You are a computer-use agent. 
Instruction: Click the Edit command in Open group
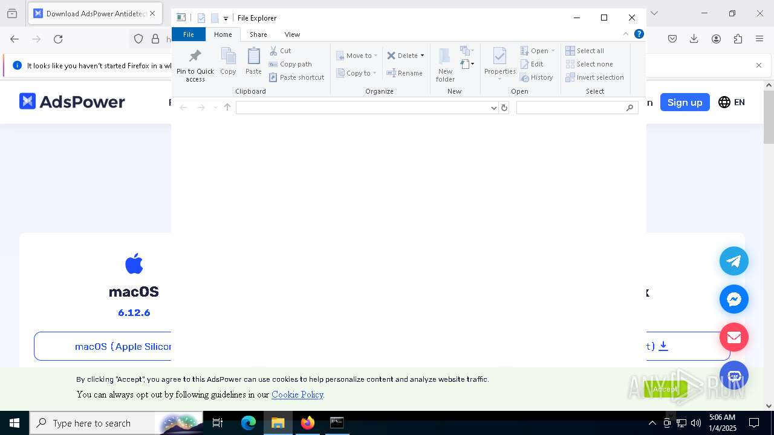(532, 64)
